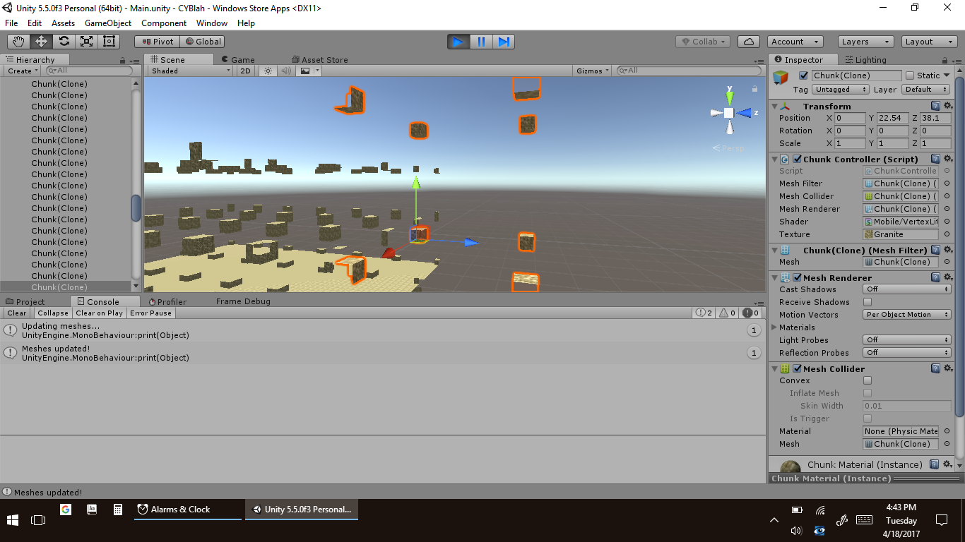Click the console Clear button
Screen dimensions: 965x542
17,313
